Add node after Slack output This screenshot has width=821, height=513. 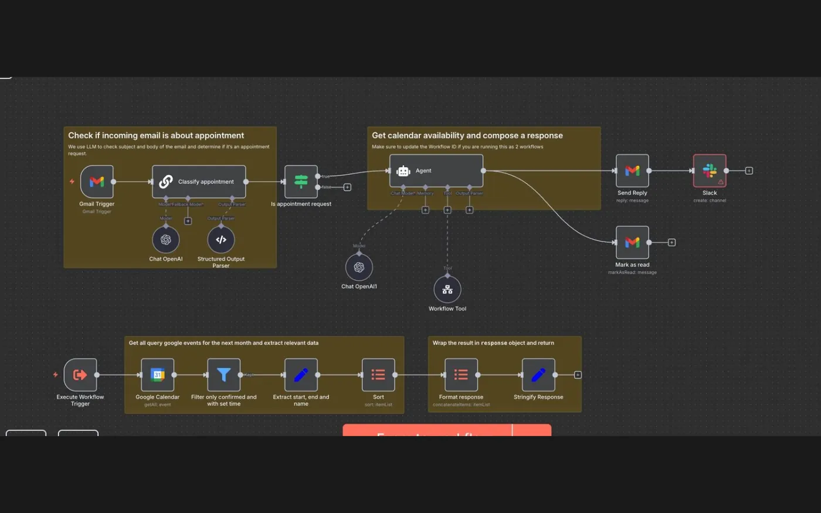pyautogui.click(x=749, y=171)
